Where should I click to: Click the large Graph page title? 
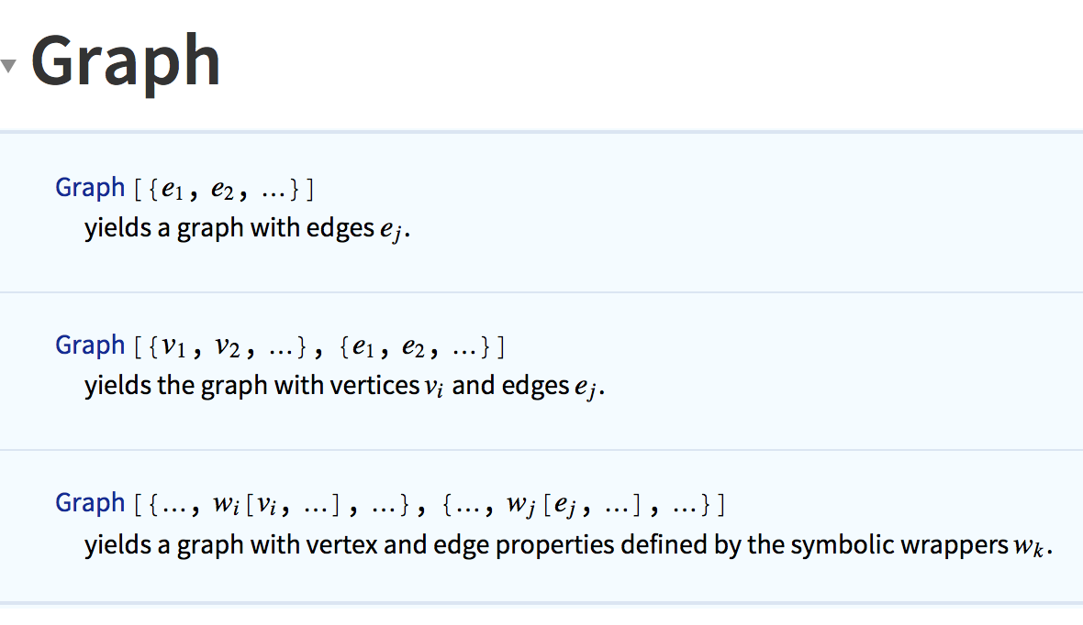pos(126,64)
